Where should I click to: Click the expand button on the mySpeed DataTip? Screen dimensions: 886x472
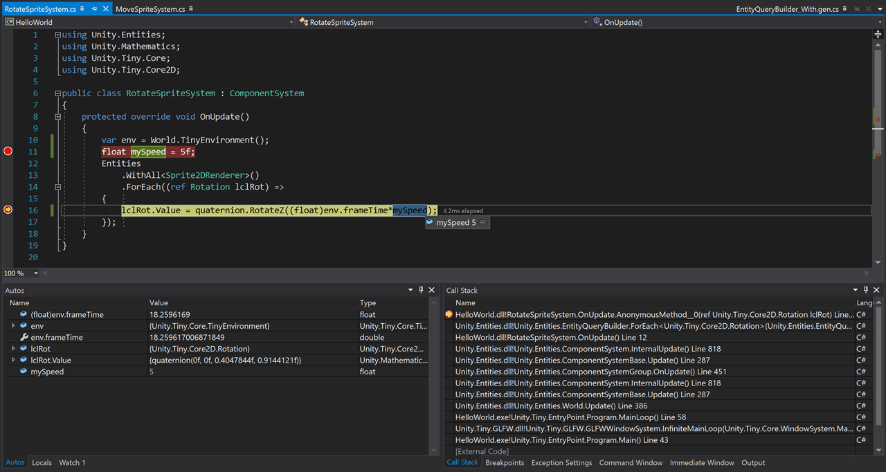(483, 222)
